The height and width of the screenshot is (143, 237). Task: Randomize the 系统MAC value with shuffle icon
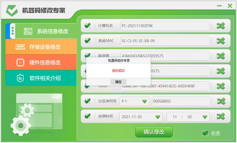[x=221, y=41]
